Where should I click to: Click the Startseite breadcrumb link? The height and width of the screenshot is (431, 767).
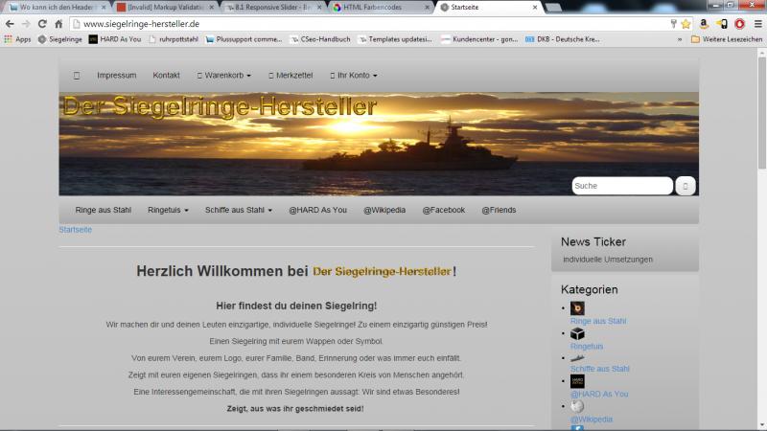click(x=75, y=230)
